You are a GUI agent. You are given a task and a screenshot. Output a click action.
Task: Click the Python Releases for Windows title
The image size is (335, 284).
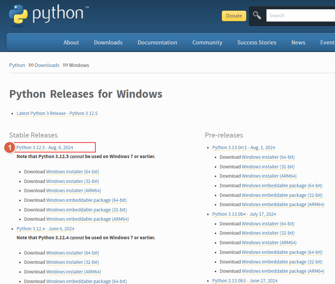coord(86,94)
